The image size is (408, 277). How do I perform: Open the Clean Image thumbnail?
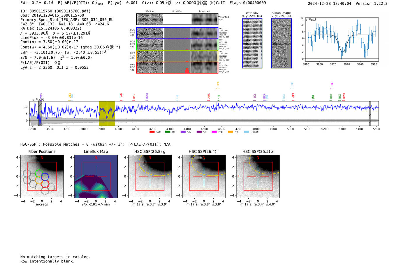[x=281, y=43]
